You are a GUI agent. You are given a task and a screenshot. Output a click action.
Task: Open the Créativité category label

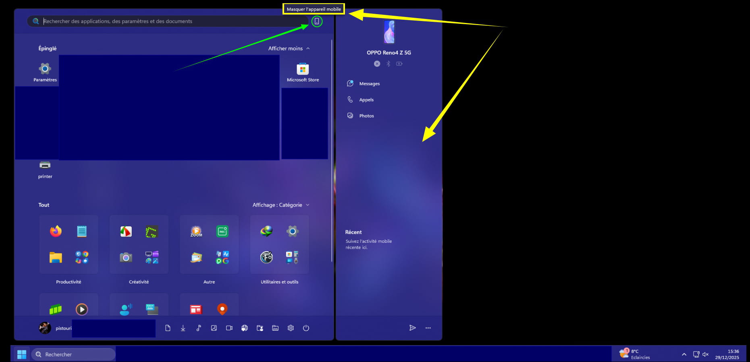pos(139,282)
